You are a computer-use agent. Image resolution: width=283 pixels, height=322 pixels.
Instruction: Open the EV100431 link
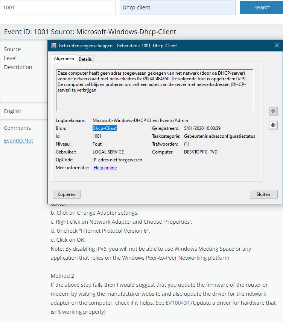[178, 303]
